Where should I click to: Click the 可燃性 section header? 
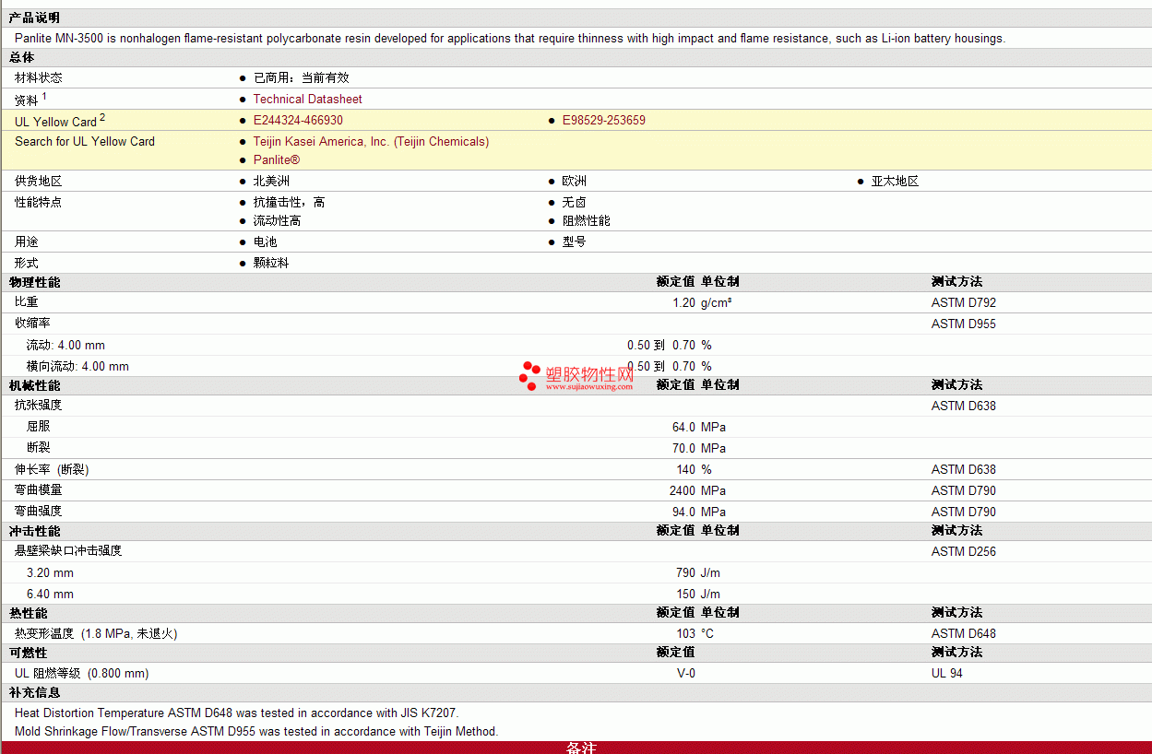tap(28, 653)
